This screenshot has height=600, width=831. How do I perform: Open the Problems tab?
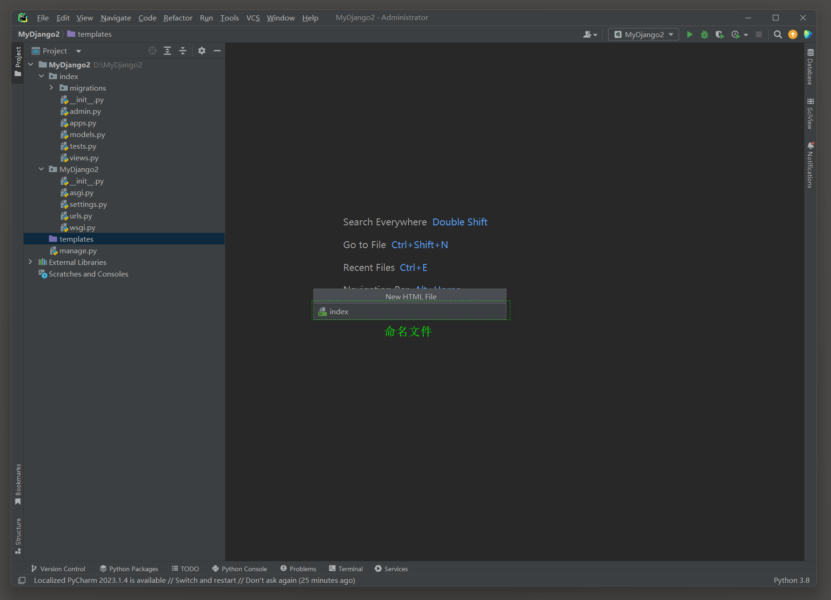(x=298, y=569)
